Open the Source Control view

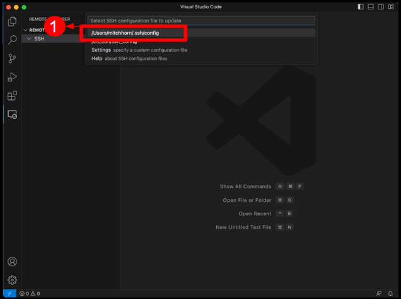(12, 59)
